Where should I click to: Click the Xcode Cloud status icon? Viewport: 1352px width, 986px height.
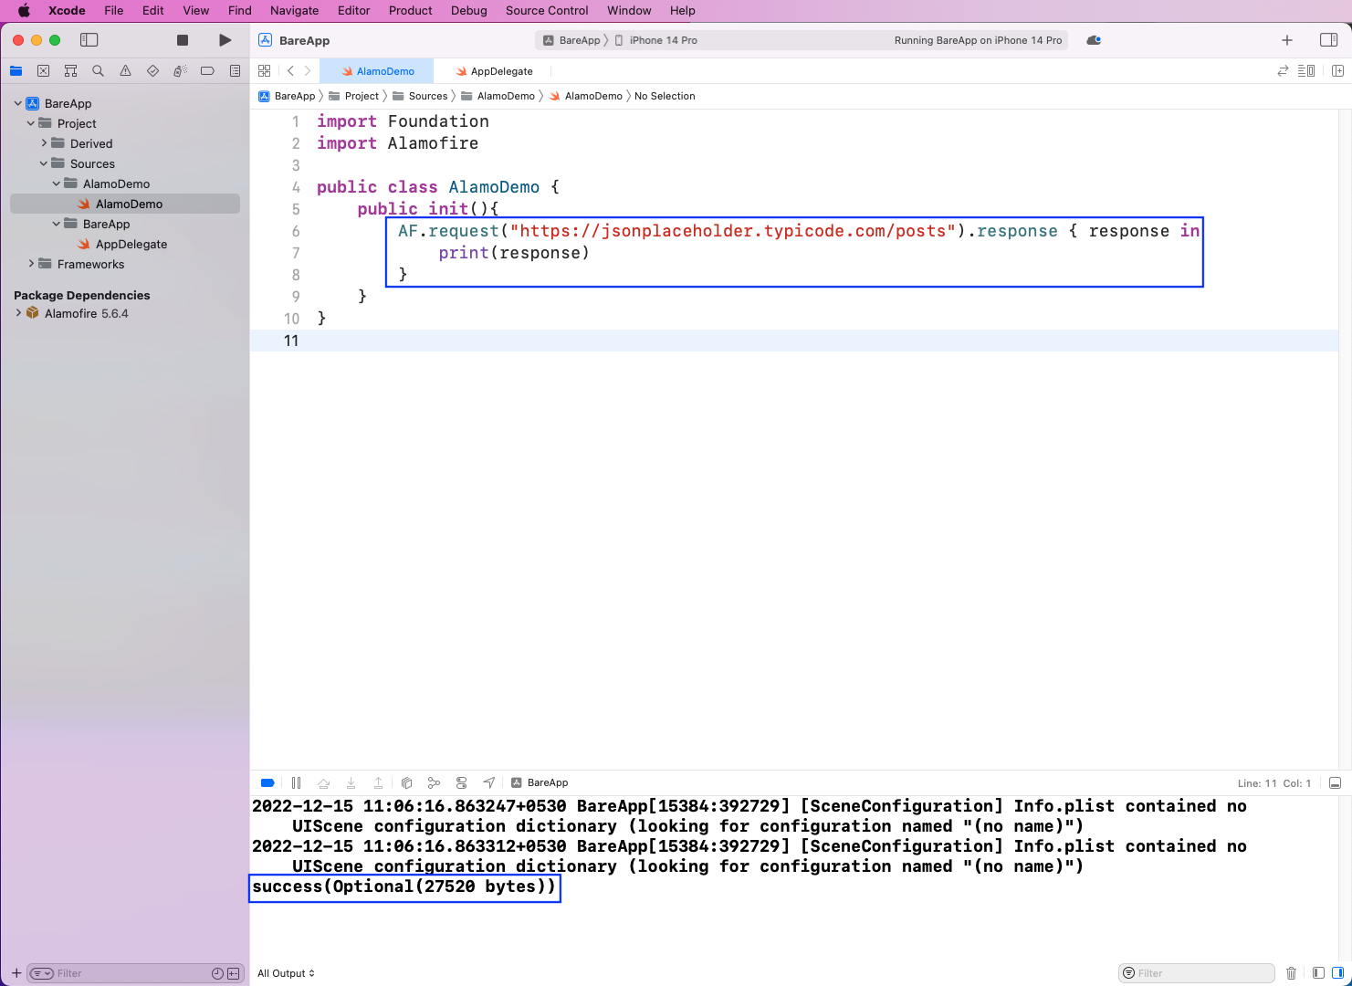1094,40
